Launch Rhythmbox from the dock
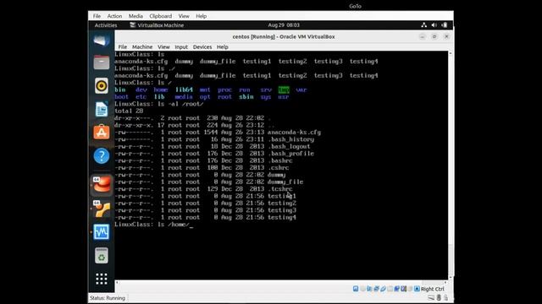Image resolution: width=542 pixels, height=304 pixels. click(102, 86)
